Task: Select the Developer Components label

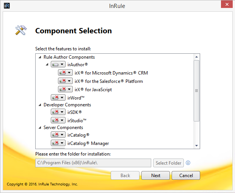Action: (67, 105)
